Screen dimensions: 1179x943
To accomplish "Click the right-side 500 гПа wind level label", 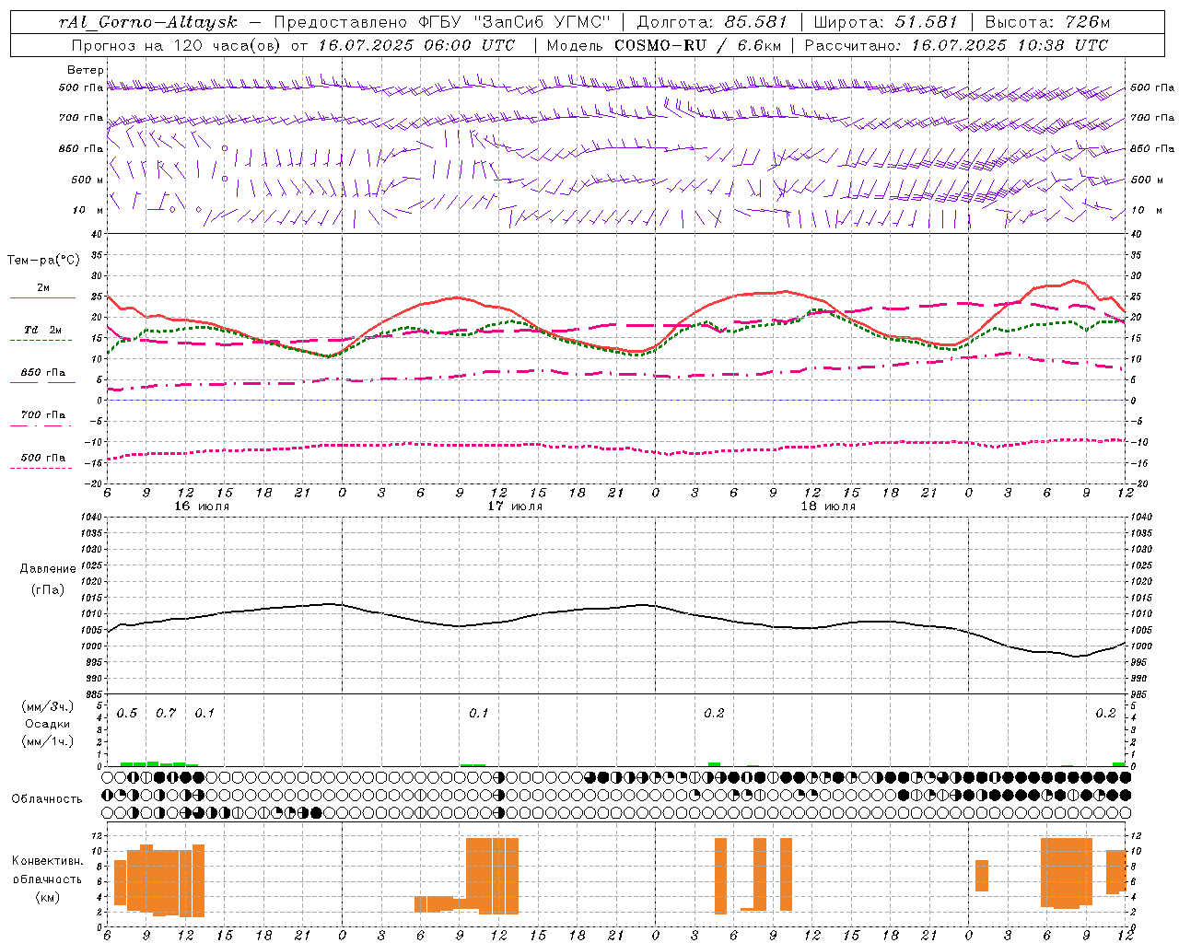I will point(1152,88).
